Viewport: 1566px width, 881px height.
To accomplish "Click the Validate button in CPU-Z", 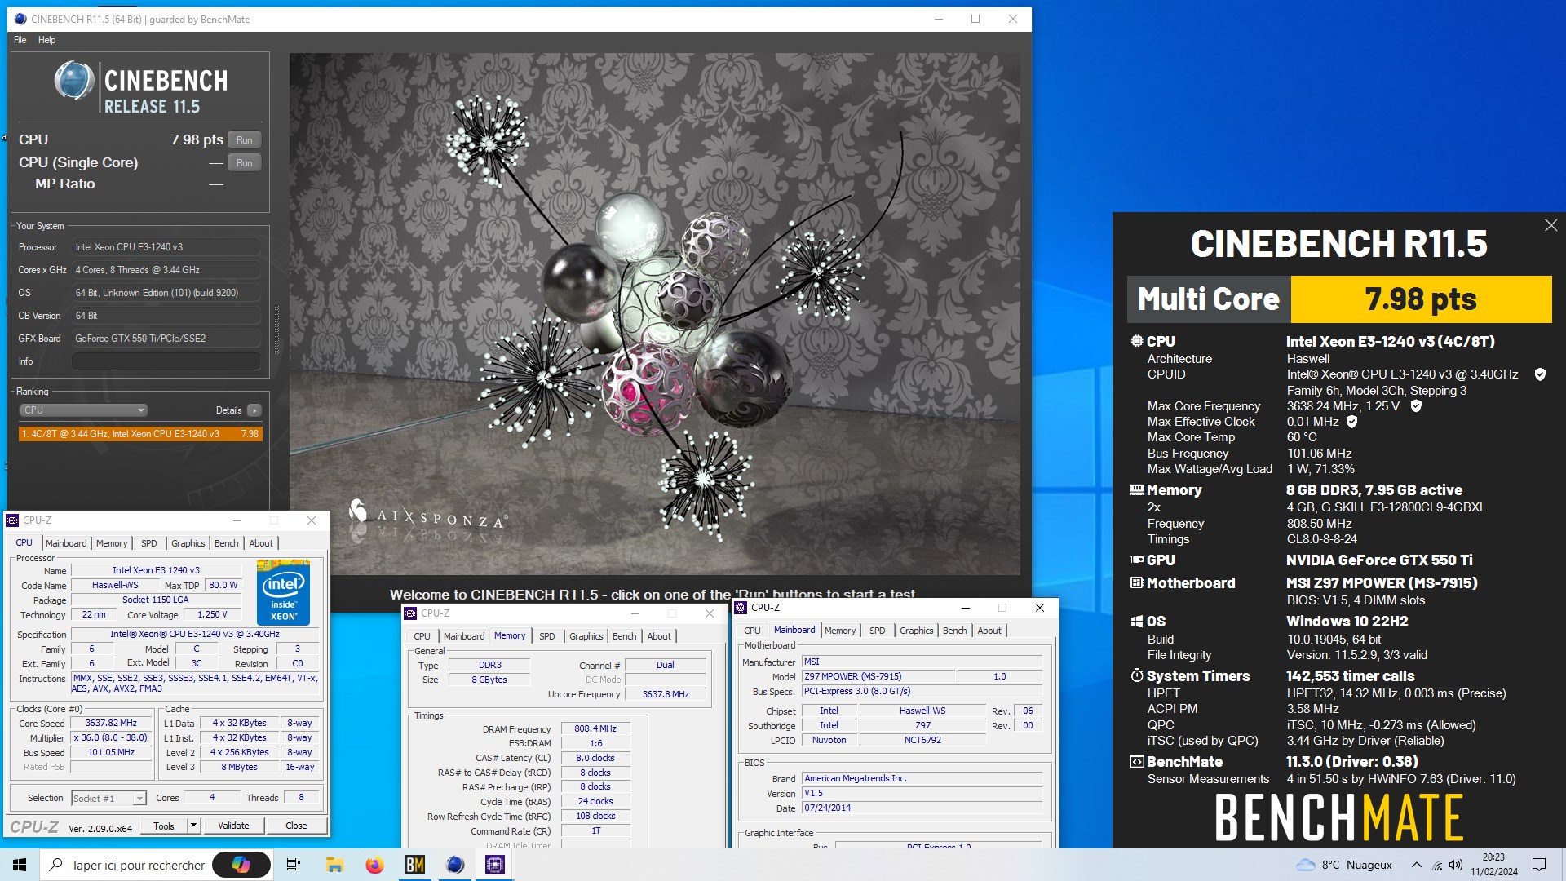I will pyautogui.click(x=233, y=826).
